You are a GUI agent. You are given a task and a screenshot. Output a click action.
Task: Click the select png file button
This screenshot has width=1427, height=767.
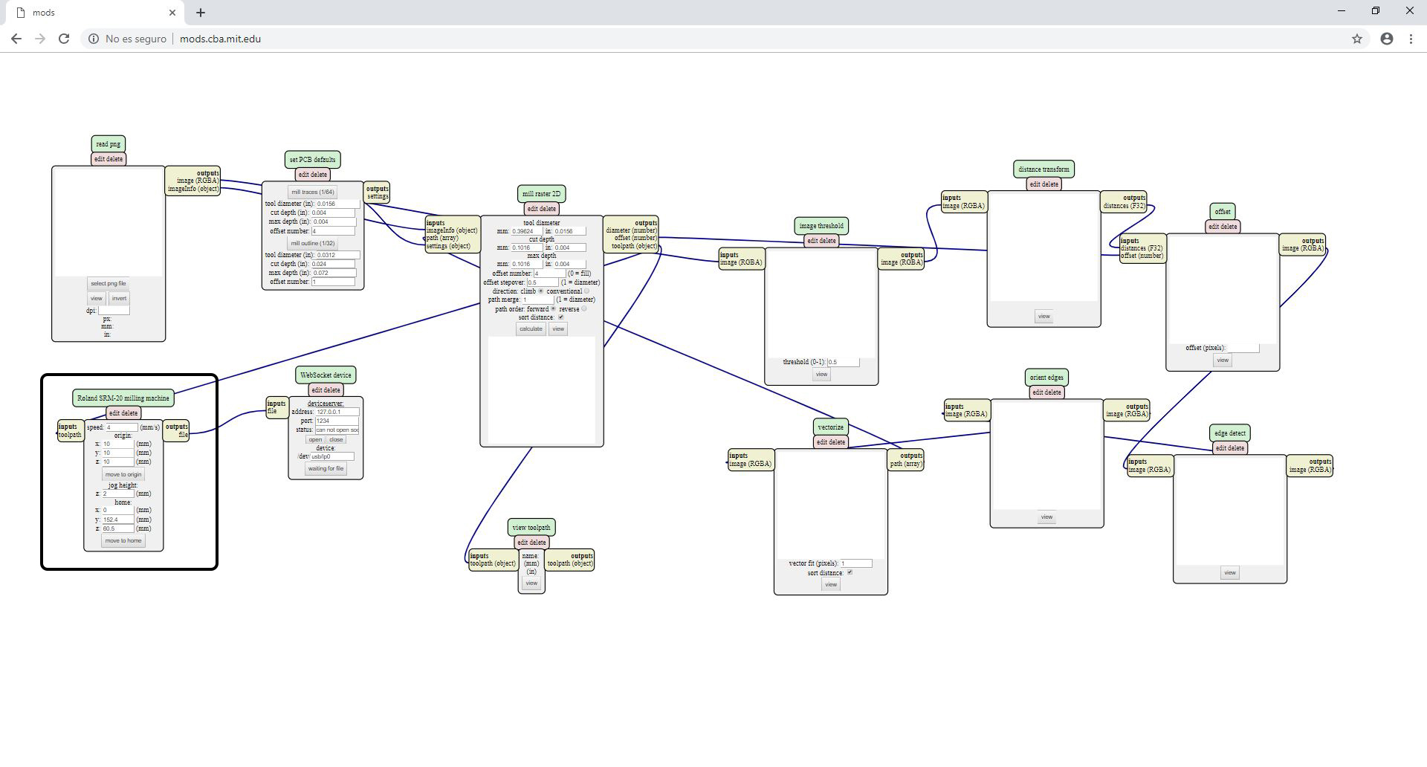click(x=109, y=283)
